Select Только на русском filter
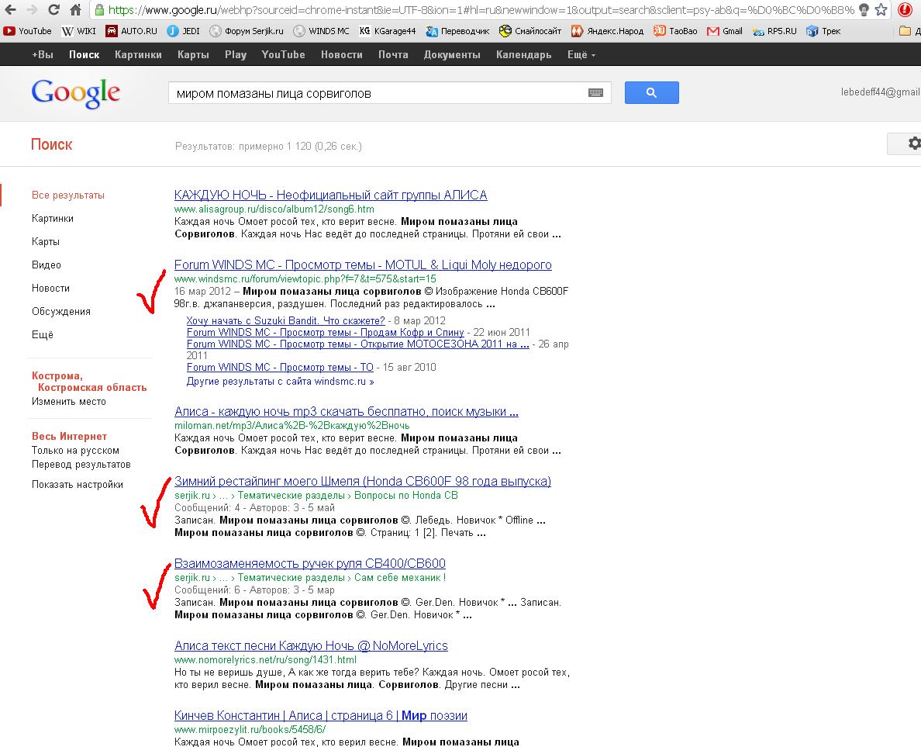 pos(75,451)
